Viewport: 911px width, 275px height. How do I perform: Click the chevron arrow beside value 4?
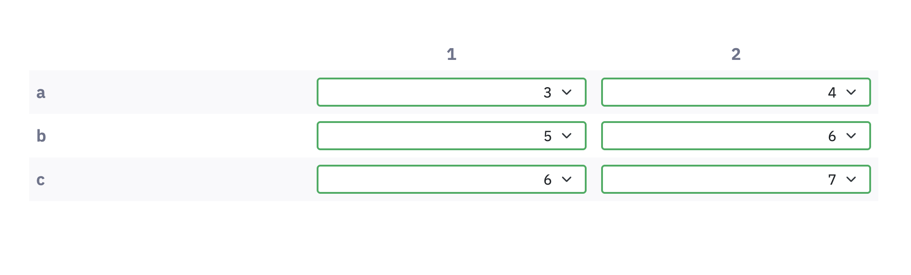pos(851,92)
